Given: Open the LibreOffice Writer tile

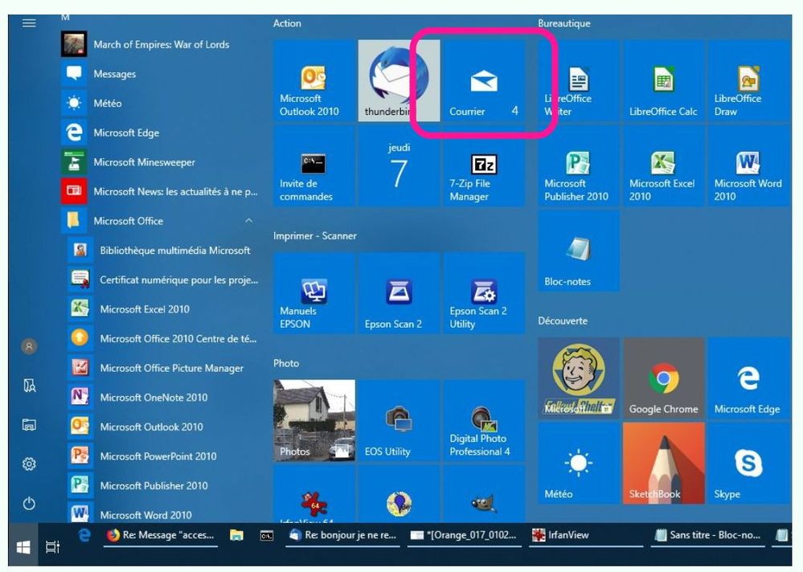Looking at the screenshot, I should click(579, 81).
